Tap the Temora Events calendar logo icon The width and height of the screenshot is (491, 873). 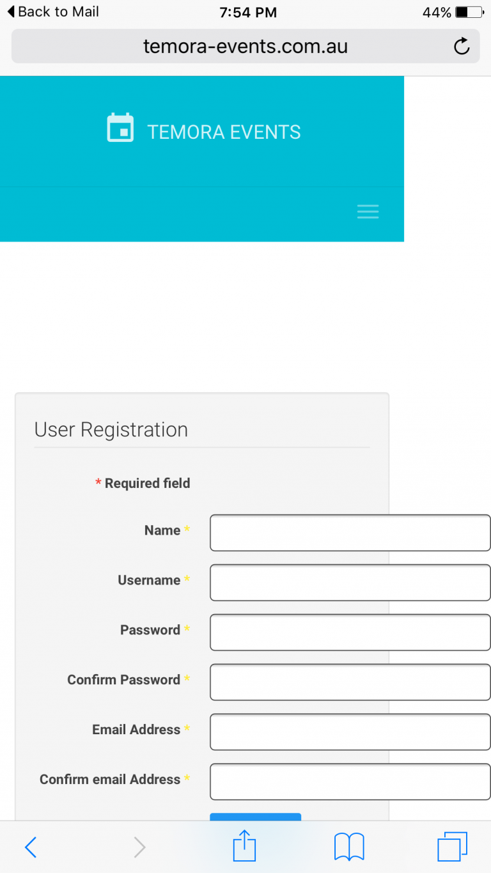(120, 128)
